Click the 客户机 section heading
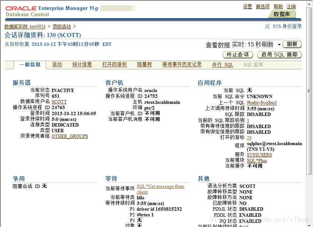Image resolution: width=313 pixels, height=227 pixels. 114,83
